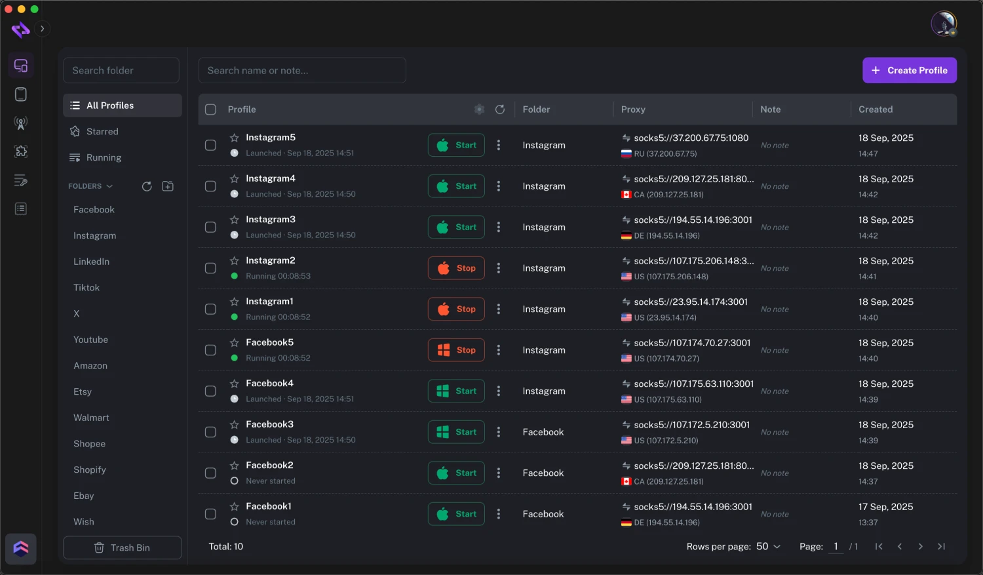Screen dimensions: 983x575
Task: Star the Instagram5 profile
Action: click(234, 138)
